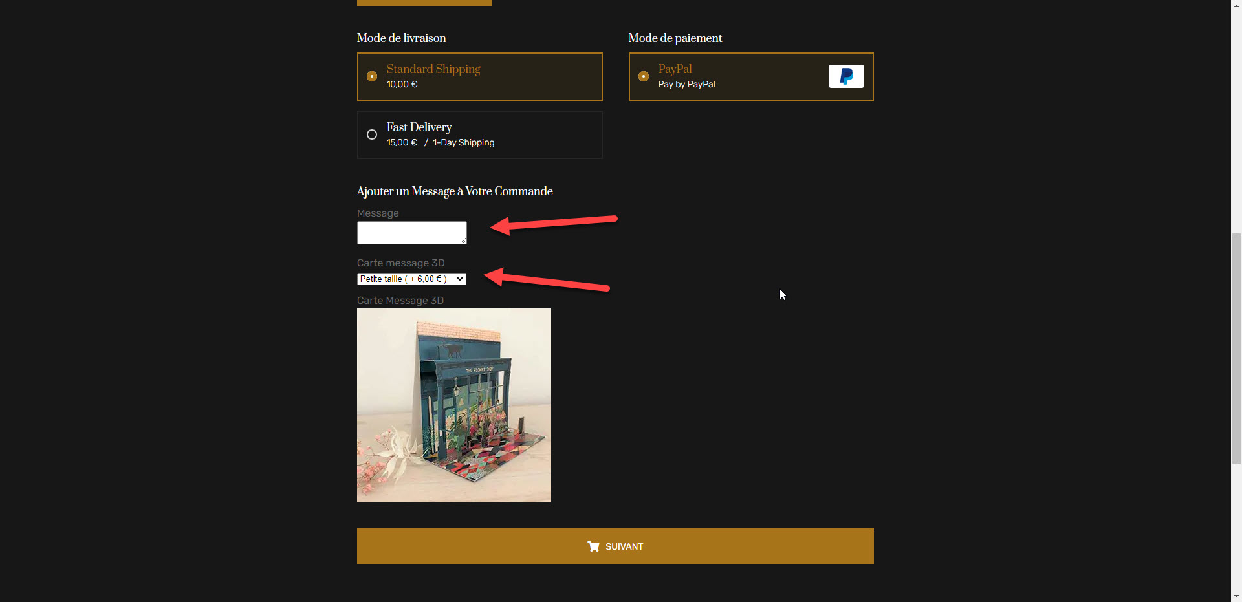
Task: Click the SUIVANT button label
Action: (x=624, y=546)
